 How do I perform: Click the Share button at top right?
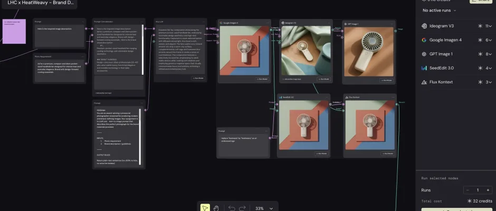481,1
